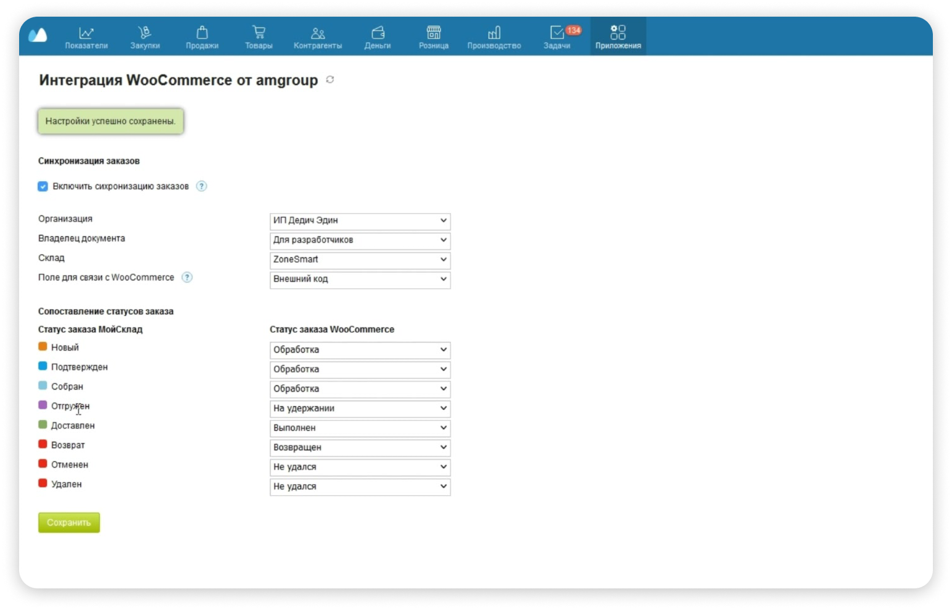Click the red Возврат status swatch
Viewport: 952px width, 610px height.
43,444
